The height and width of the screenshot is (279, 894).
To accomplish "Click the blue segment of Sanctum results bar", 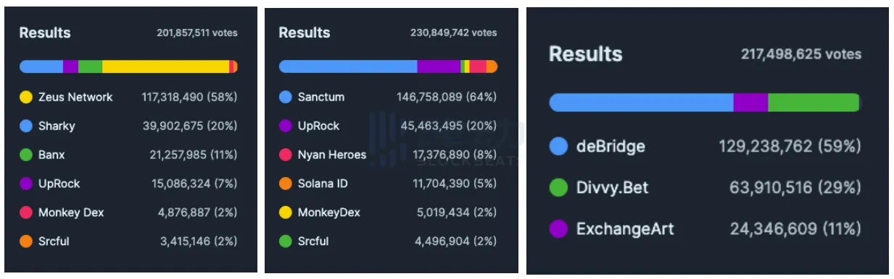I will tap(348, 66).
